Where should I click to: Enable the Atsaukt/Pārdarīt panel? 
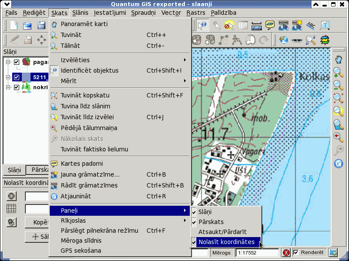pos(226,232)
